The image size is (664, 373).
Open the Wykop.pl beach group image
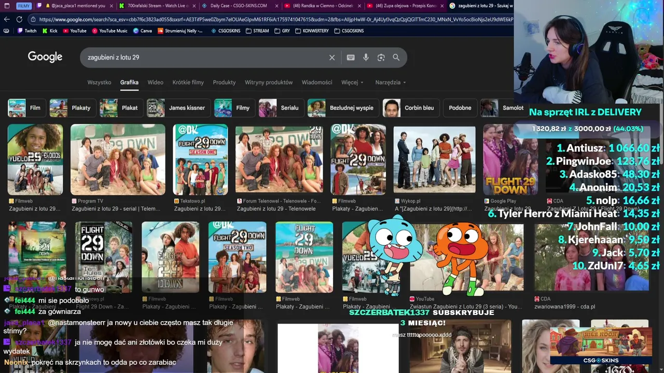[434, 160]
